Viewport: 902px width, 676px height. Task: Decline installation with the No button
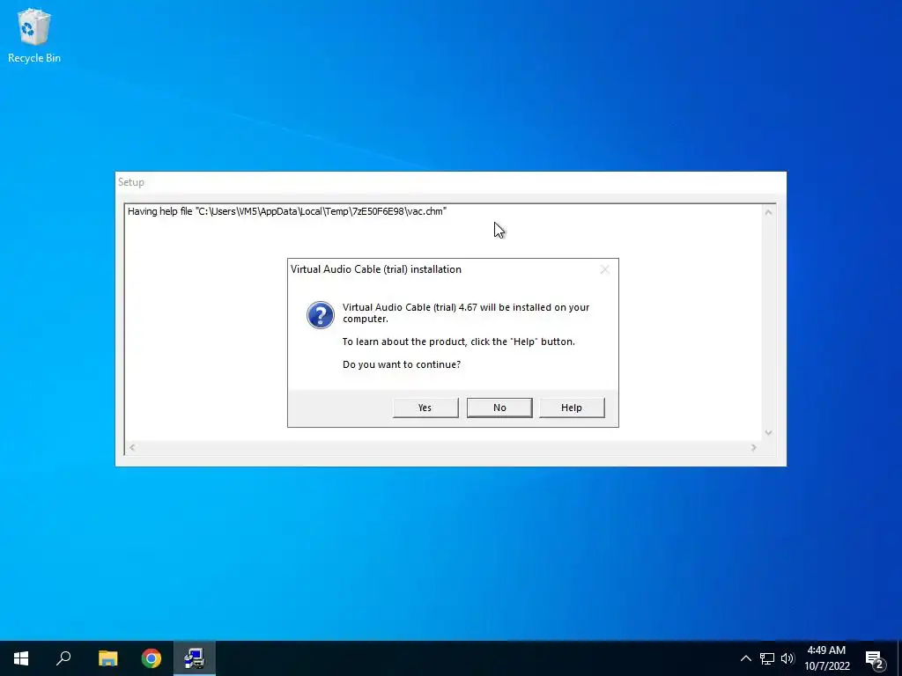pyautogui.click(x=499, y=408)
